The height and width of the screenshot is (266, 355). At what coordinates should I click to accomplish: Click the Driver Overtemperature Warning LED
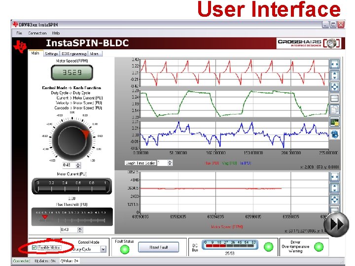pyautogui.click(x=319, y=247)
